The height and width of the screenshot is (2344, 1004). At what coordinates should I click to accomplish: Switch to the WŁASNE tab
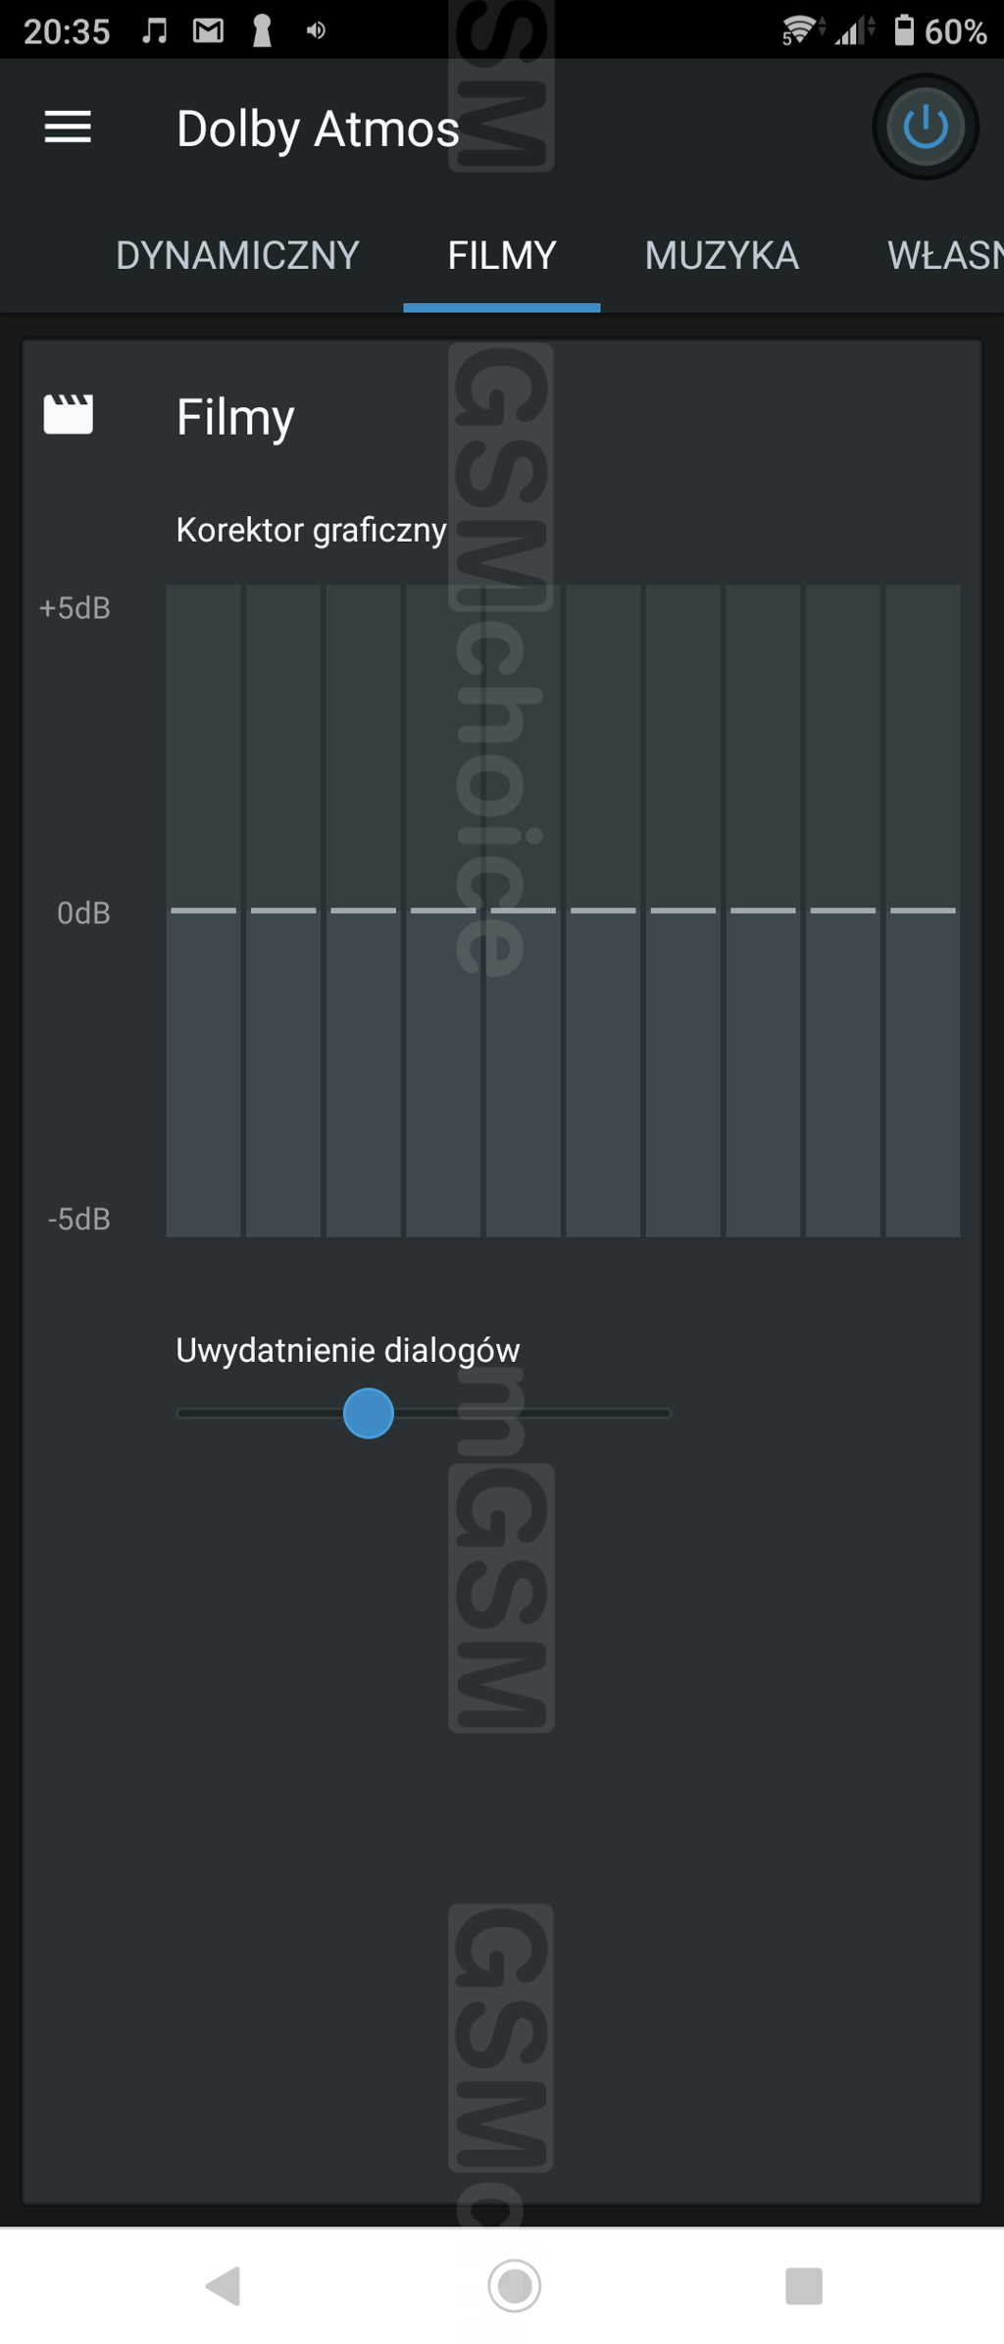tap(944, 255)
